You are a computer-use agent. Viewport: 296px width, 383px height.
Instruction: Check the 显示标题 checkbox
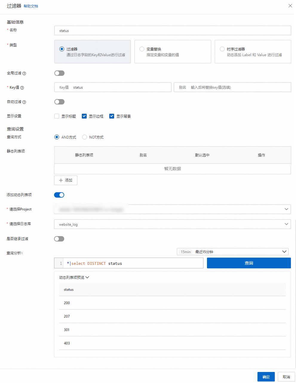[57, 116]
